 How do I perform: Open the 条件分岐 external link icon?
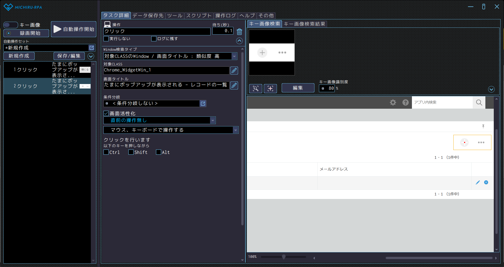coord(203,104)
